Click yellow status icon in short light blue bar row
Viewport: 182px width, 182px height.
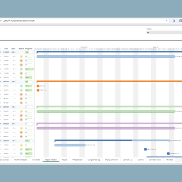(21, 145)
